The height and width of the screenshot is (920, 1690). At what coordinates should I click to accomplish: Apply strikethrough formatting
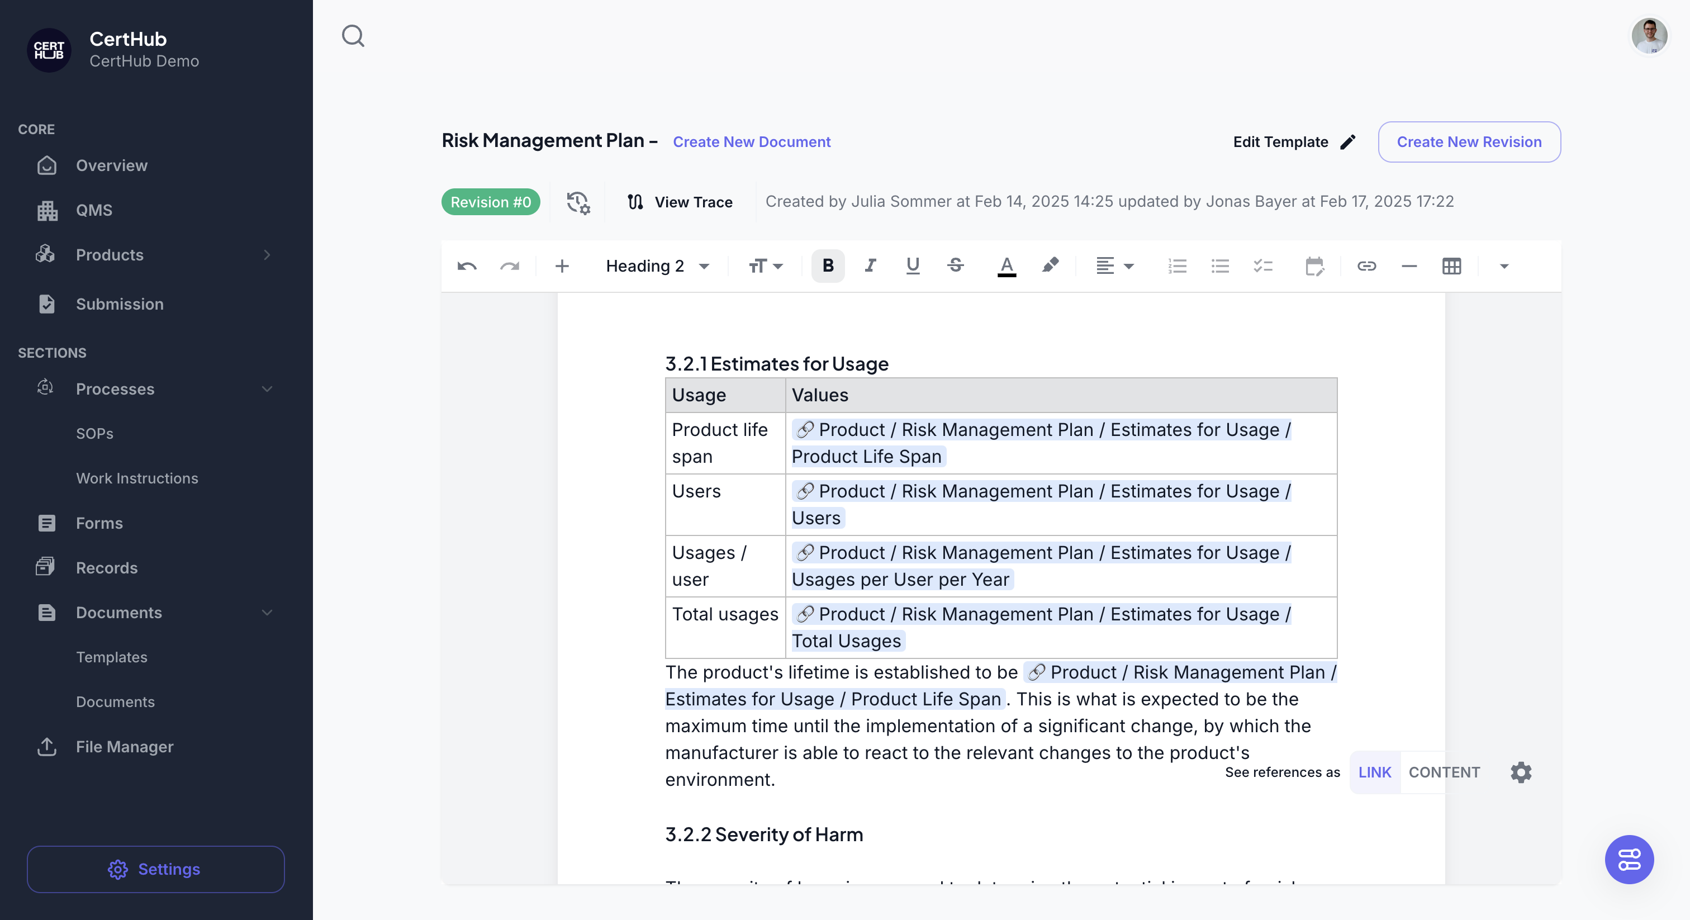955,265
